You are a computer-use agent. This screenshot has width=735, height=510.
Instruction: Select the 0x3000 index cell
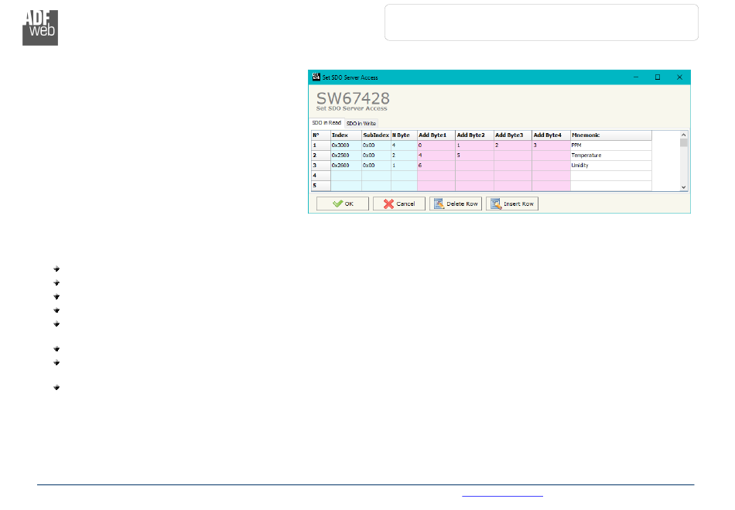tap(346, 145)
